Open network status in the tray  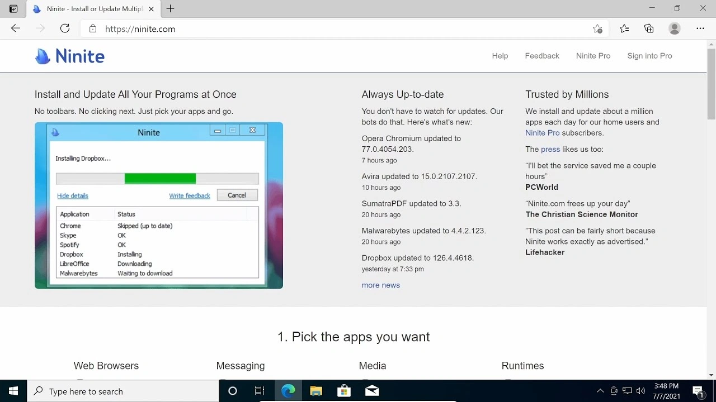click(628, 391)
